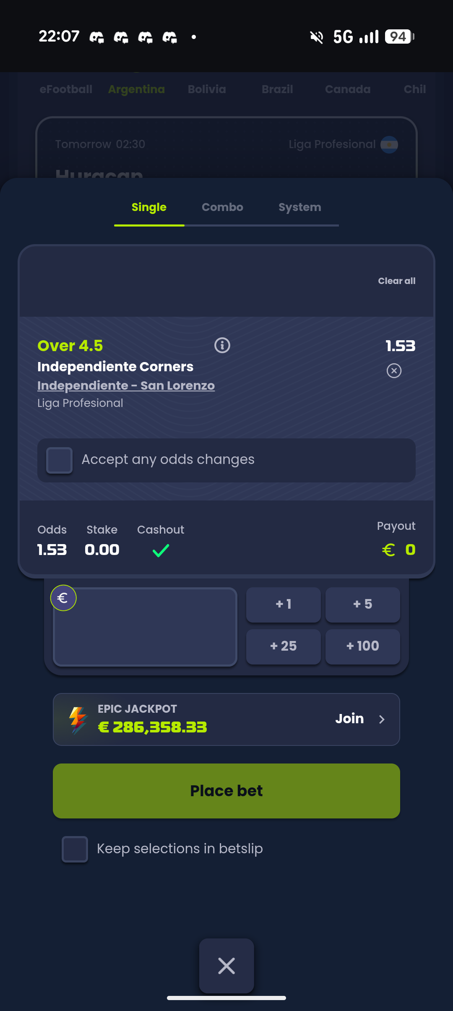The image size is (453, 1011).
Task: Remove the Independiente Corners selection
Action: (394, 371)
